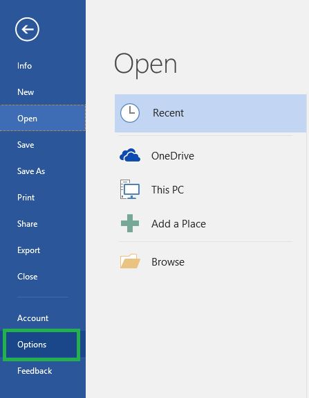Choose the This PC label
Viewport: 309px width, 398px height.
coord(167,189)
